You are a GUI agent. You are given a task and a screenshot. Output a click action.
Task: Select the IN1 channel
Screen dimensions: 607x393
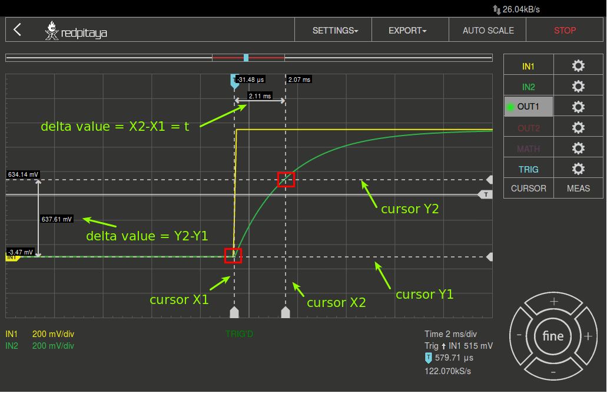click(x=529, y=66)
